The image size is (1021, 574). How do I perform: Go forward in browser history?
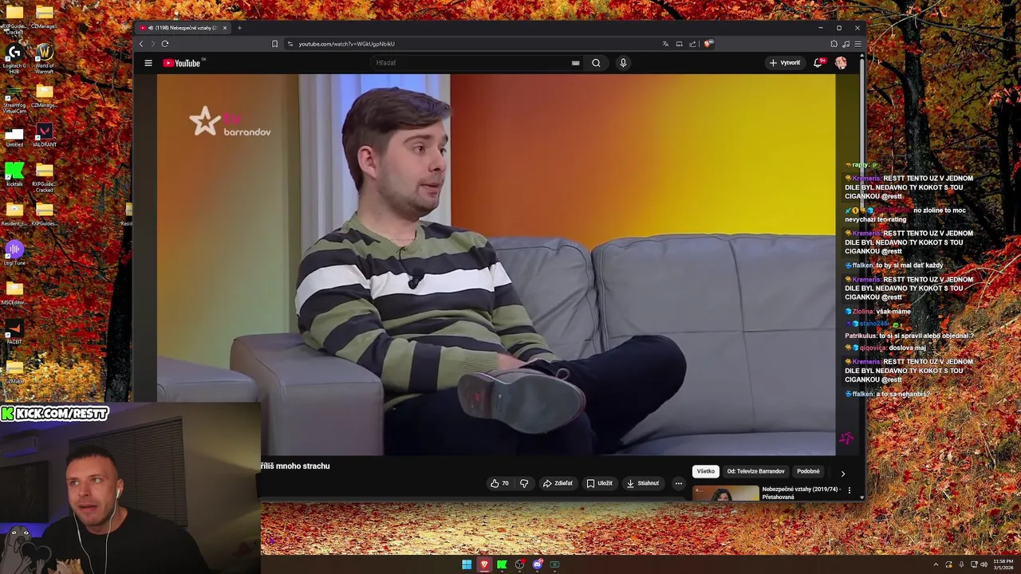tap(153, 44)
